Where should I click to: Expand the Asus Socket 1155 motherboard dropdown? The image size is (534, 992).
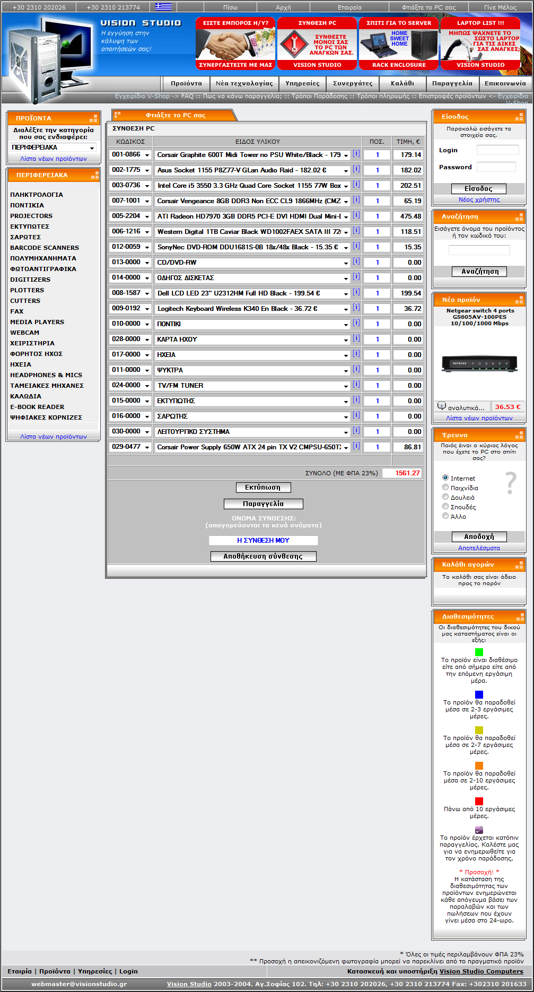coord(252,170)
